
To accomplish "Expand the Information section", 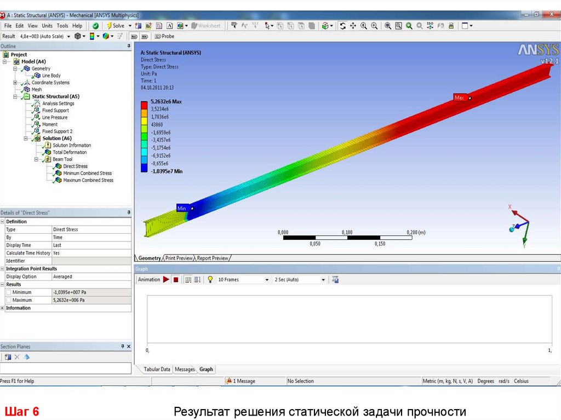I will click(2, 308).
